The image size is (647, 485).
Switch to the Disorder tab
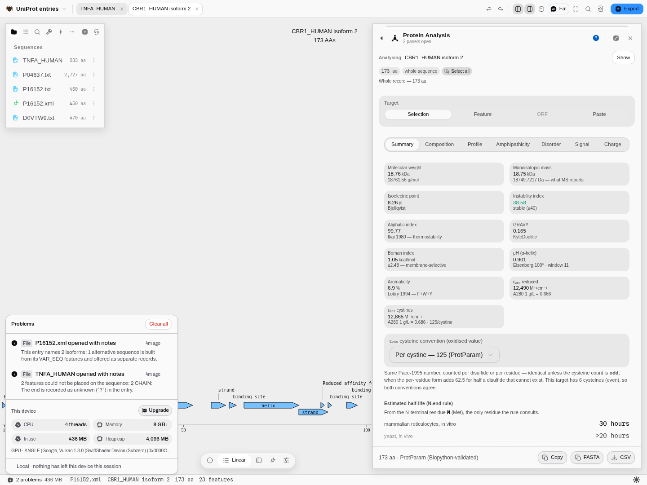tap(551, 144)
